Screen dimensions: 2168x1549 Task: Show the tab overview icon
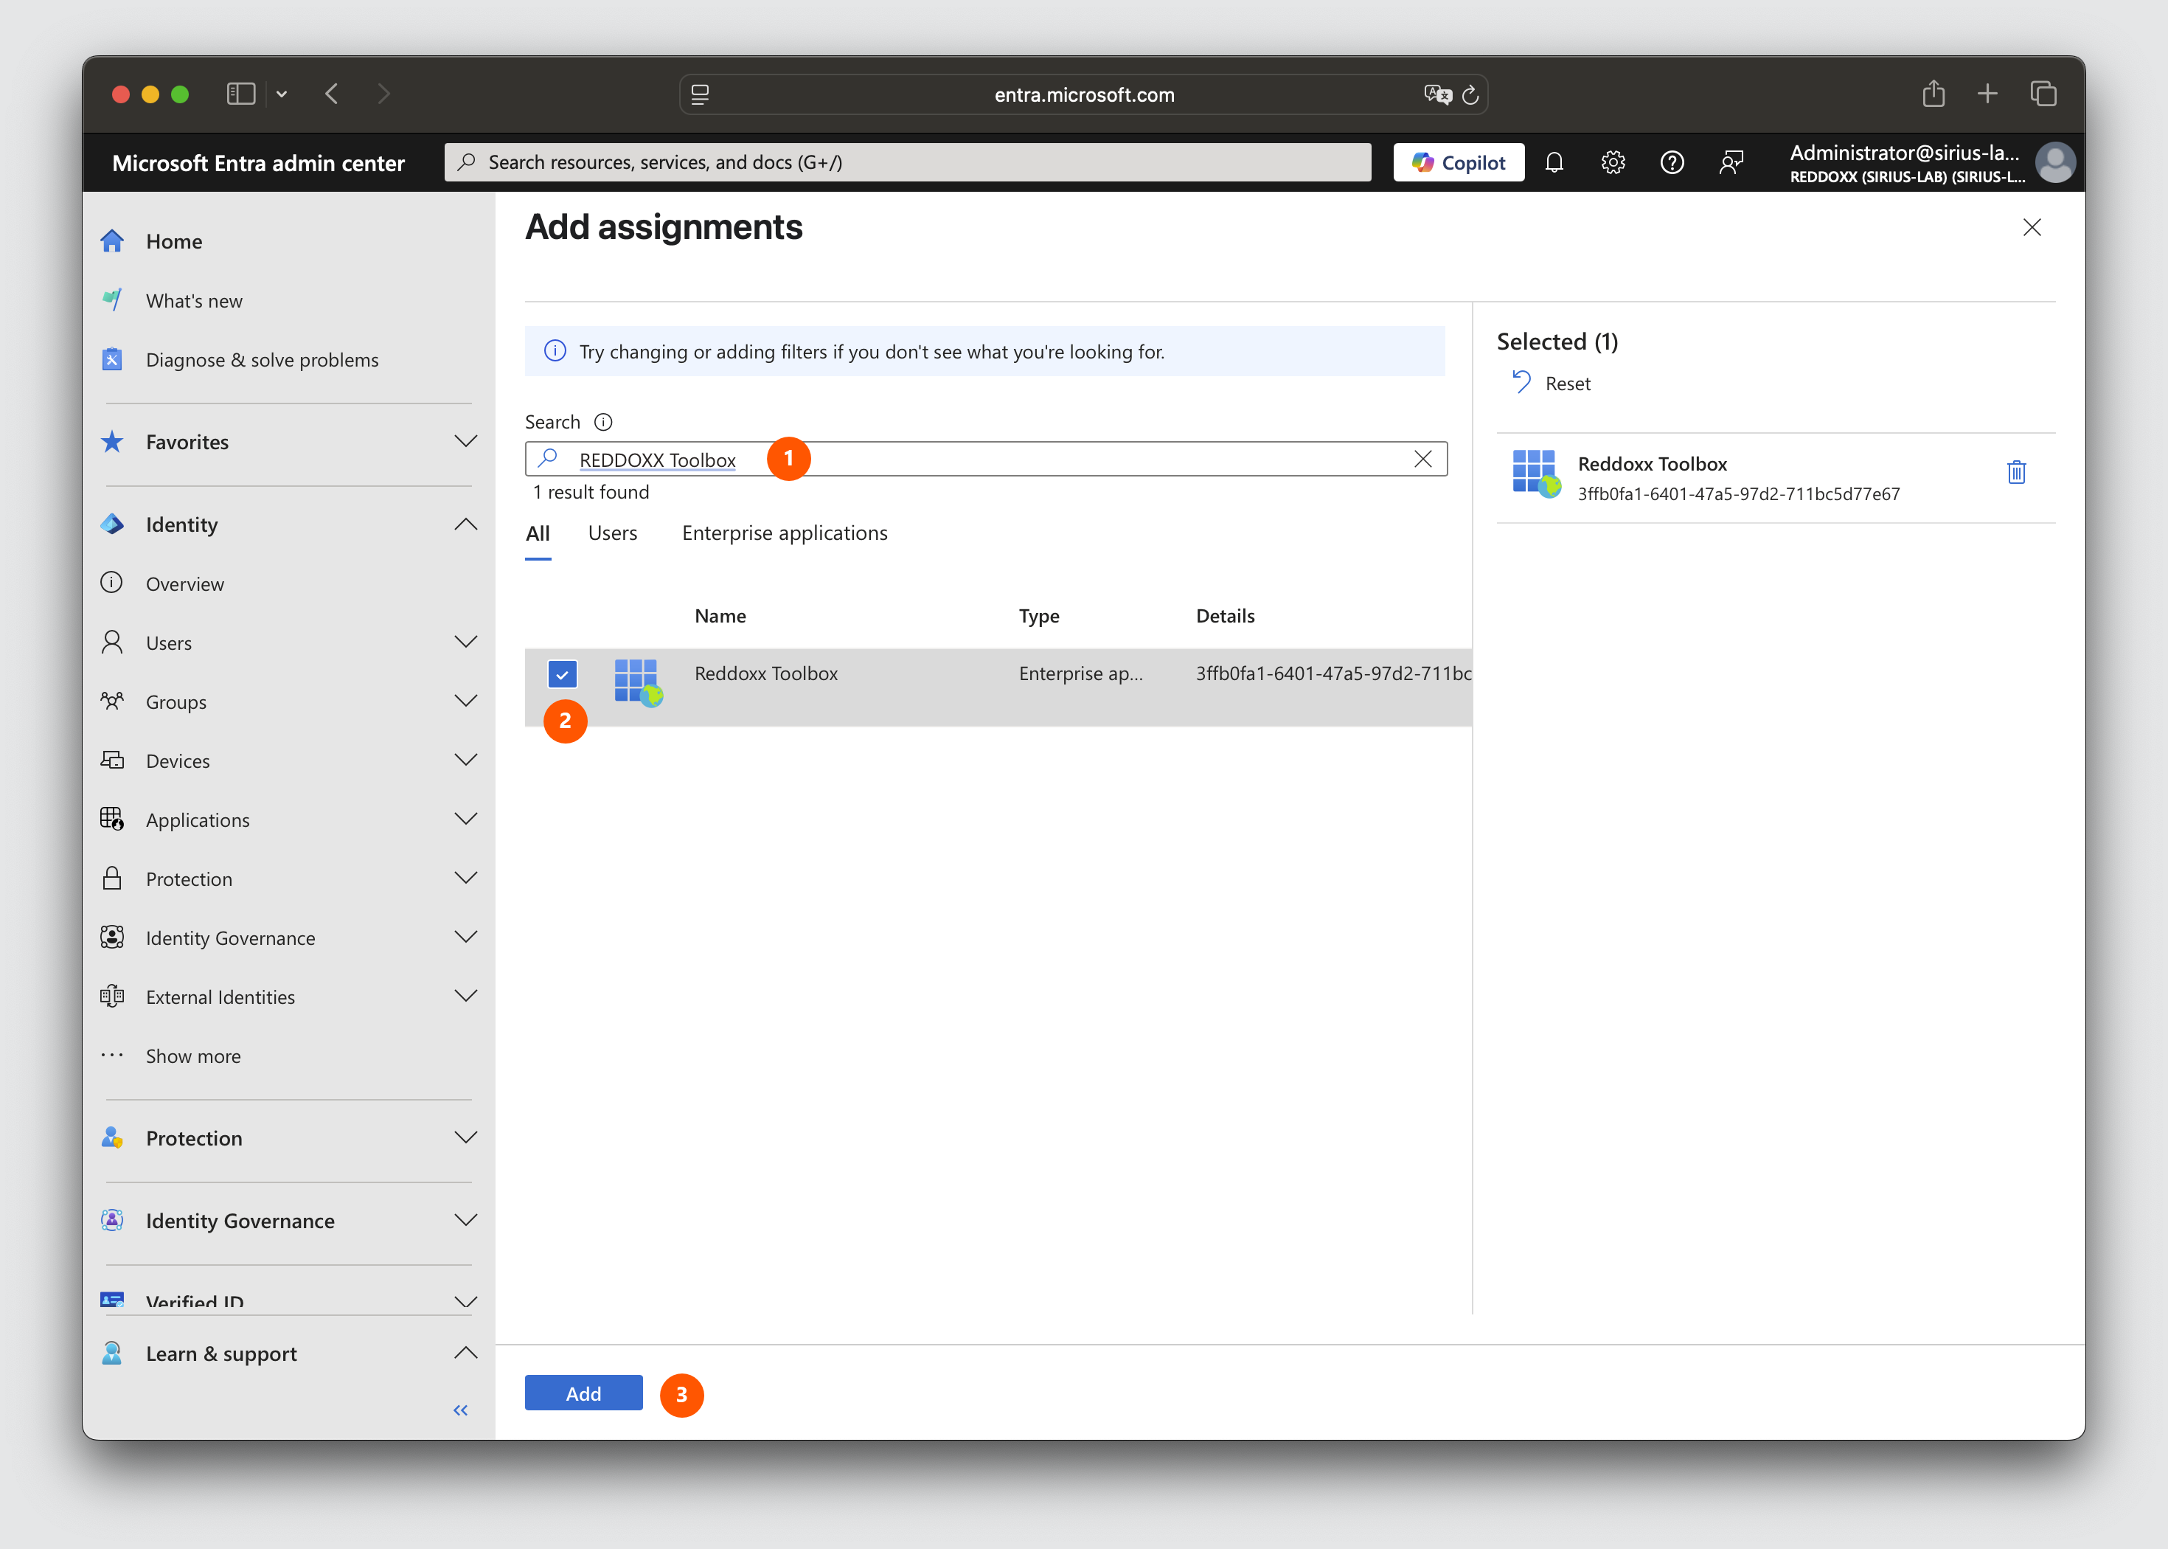tap(2043, 94)
